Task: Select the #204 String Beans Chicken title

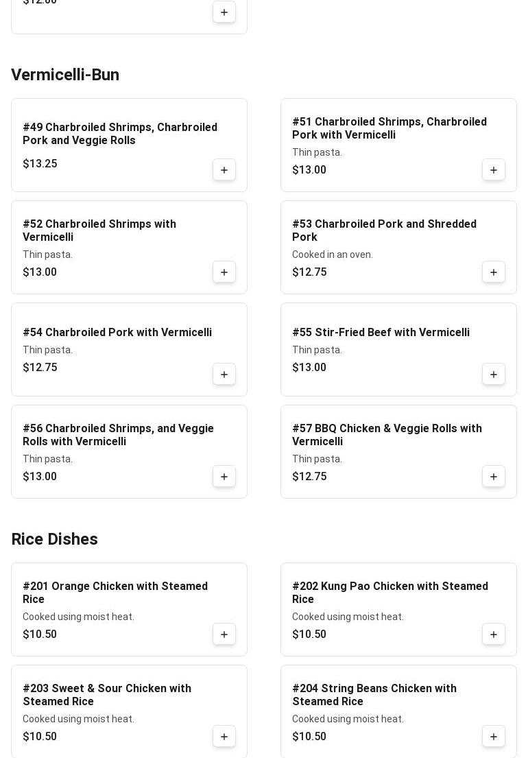Action: [374, 695]
